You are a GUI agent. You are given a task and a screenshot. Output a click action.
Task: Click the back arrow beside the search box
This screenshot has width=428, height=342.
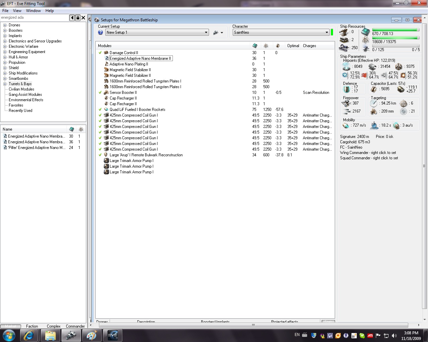pyautogui.click(x=72, y=18)
